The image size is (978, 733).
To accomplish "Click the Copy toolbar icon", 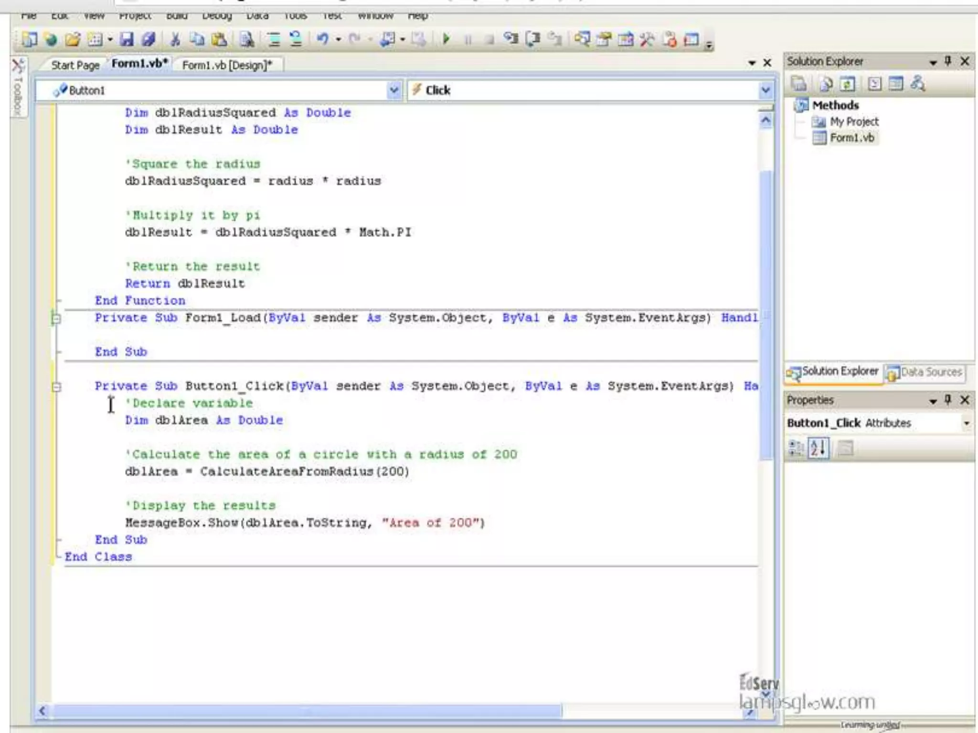I will [x=197, y=39].
